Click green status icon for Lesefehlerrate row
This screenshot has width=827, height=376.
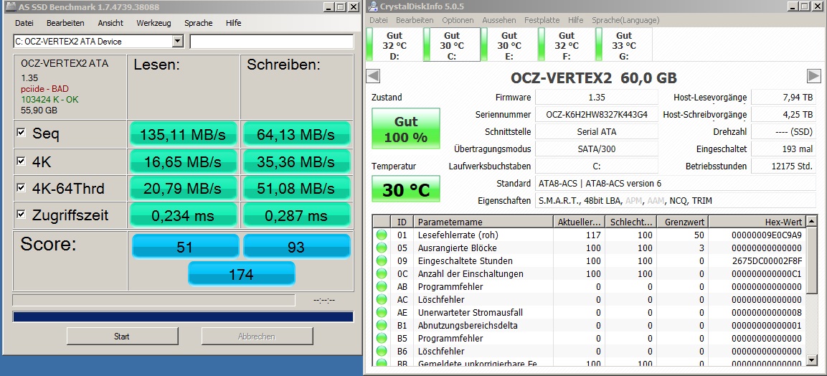tap(382, 235)
